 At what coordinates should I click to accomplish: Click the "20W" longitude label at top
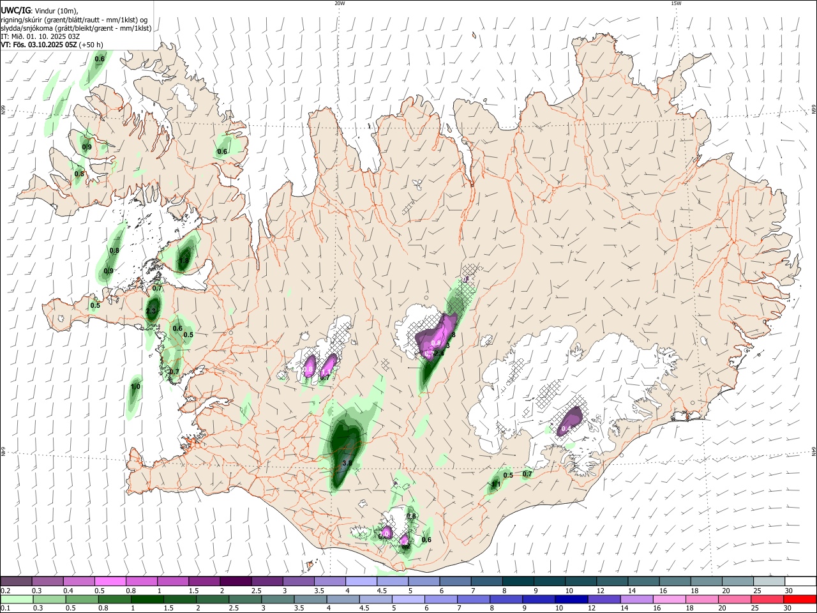pos(340,3)
